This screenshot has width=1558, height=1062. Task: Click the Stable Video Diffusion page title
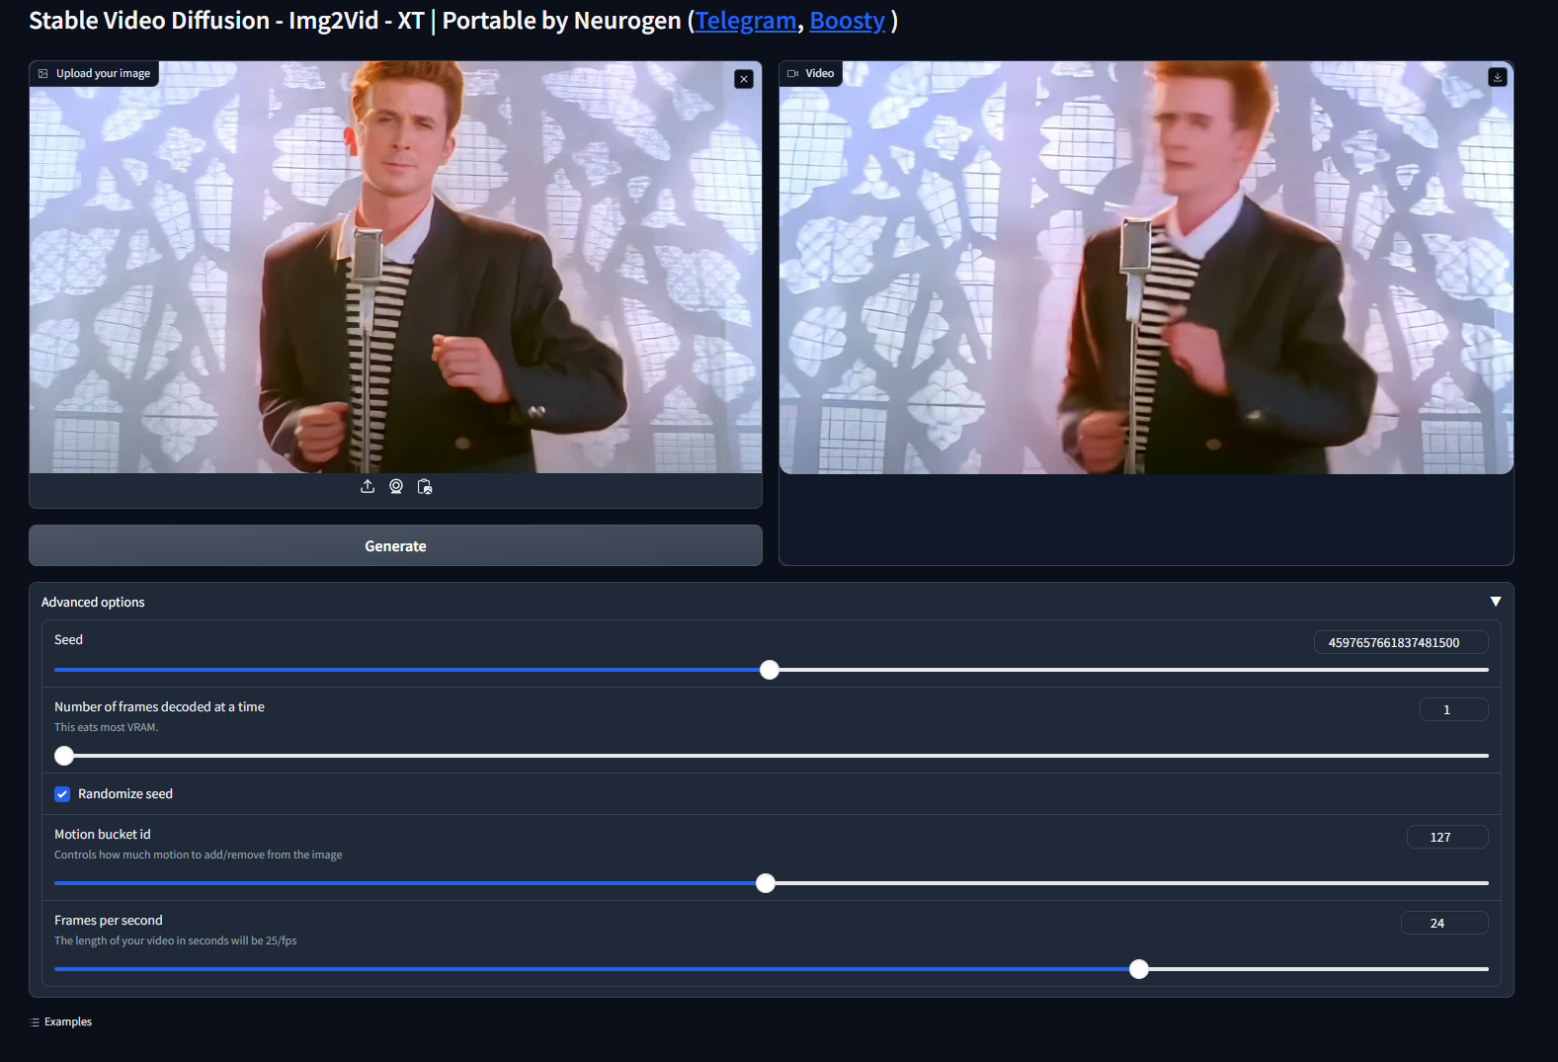click(463, 21)
